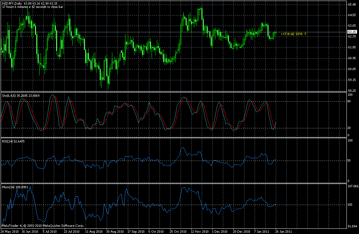The image size is (359, 234).
Task: Select the '28 May 2010' date label
Action: (x=10, y=231)
